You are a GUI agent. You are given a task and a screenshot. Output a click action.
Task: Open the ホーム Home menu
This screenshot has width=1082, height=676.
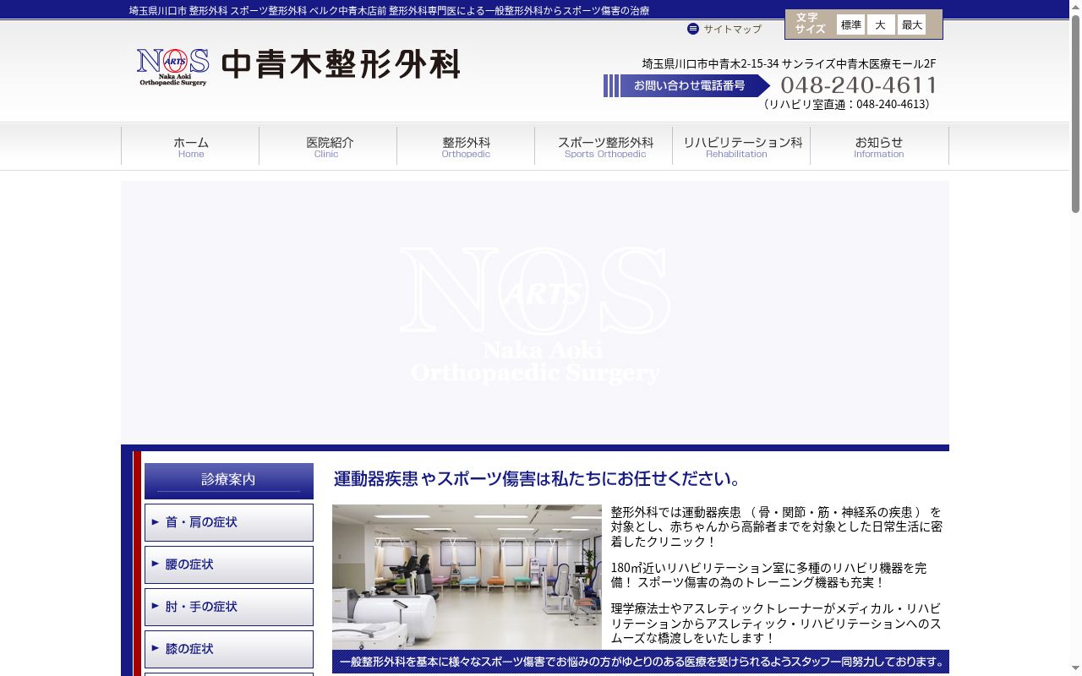point(191,146)
